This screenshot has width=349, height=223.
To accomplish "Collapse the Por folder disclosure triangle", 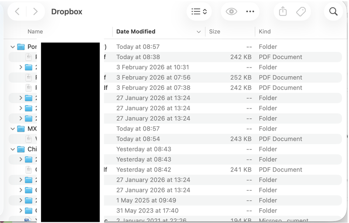I will point(13,47).
